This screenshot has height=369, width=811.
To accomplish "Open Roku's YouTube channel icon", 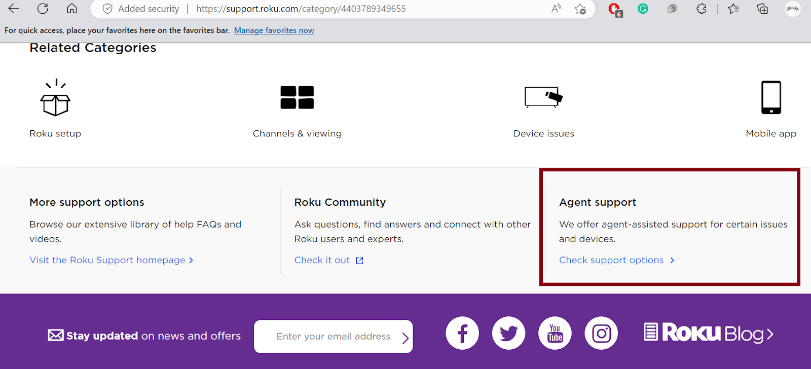I will [x=555, y=333].
